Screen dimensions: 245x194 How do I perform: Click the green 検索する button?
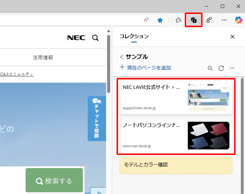tap(54, 180)
